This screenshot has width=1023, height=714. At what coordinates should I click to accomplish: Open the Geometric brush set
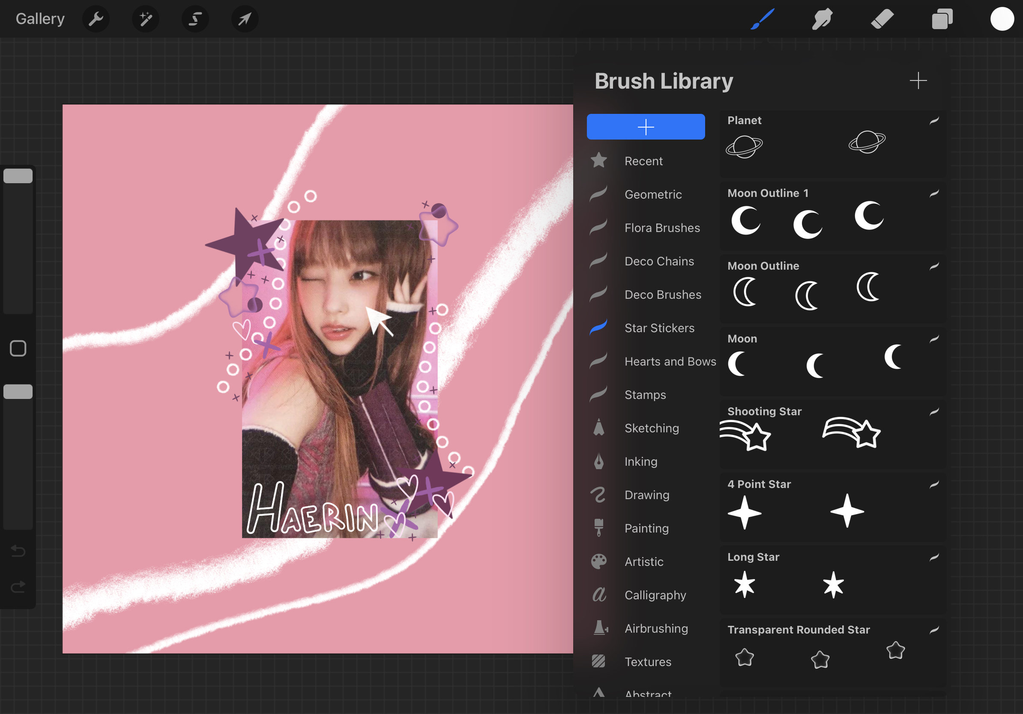pyautogui.click(x=653, y=194)
